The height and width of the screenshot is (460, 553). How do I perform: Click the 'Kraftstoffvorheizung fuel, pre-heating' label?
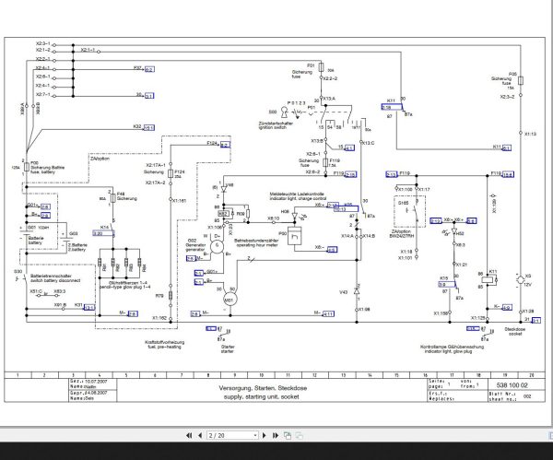click(164, 345)
